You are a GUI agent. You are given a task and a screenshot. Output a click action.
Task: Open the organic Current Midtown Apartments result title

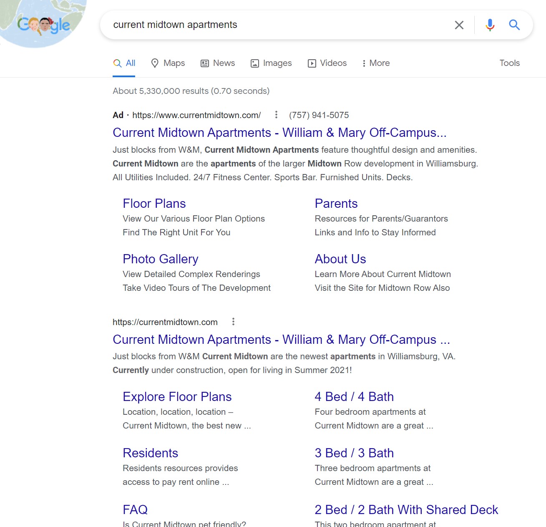(x=281, y=339)
